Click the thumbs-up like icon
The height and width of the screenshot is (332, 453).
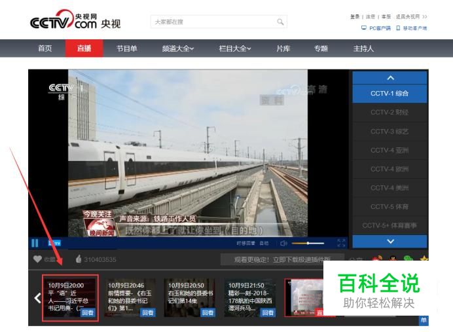[x=79, y=259]
